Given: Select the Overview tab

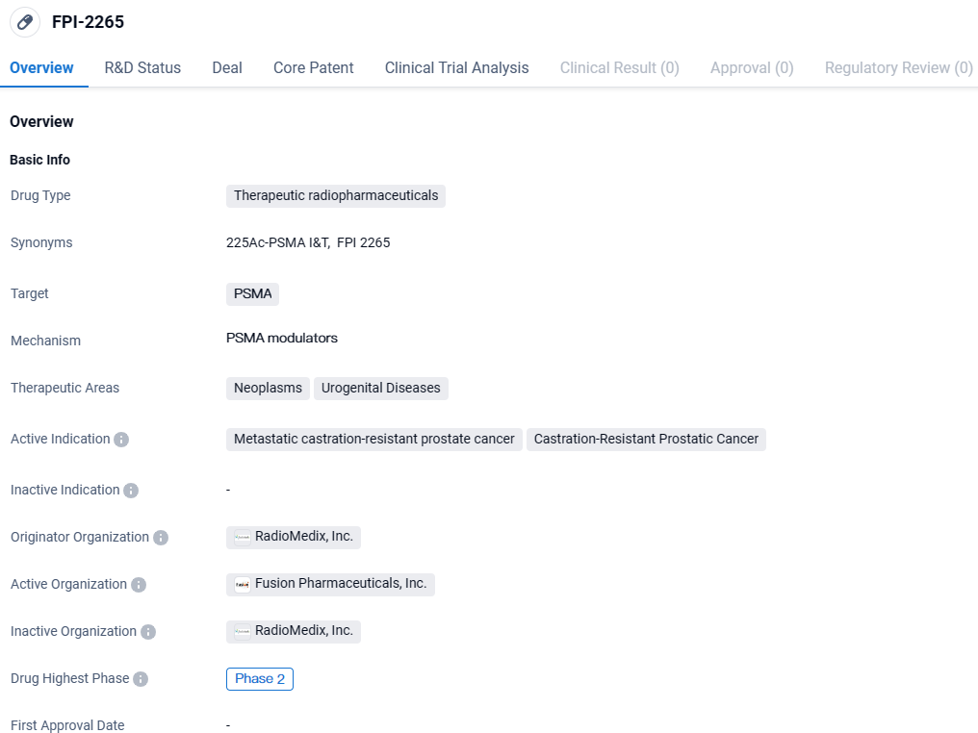Looking at the screenshot, I should (41, 68).
